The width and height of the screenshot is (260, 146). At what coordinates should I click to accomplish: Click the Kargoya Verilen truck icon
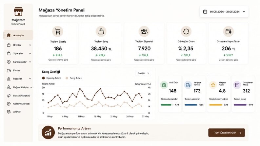[x=188, y=85]
